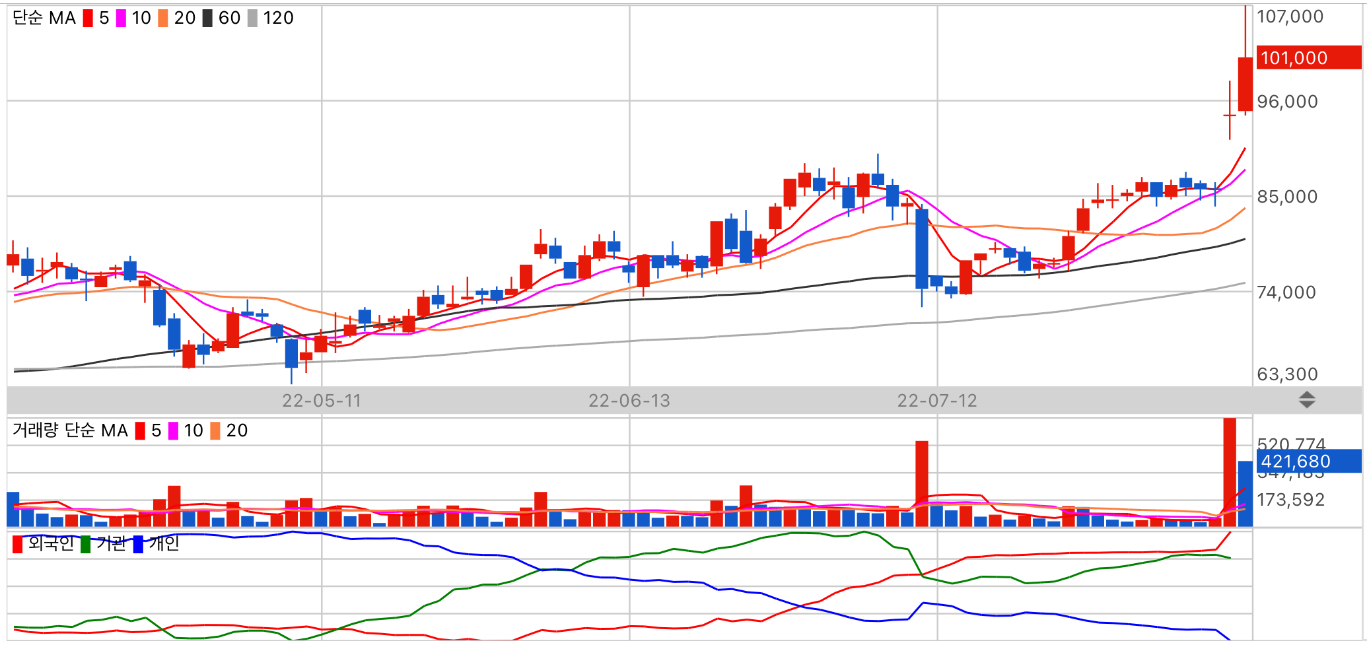
Task: Click the 개인 legend text
Action: click(164, 543)
